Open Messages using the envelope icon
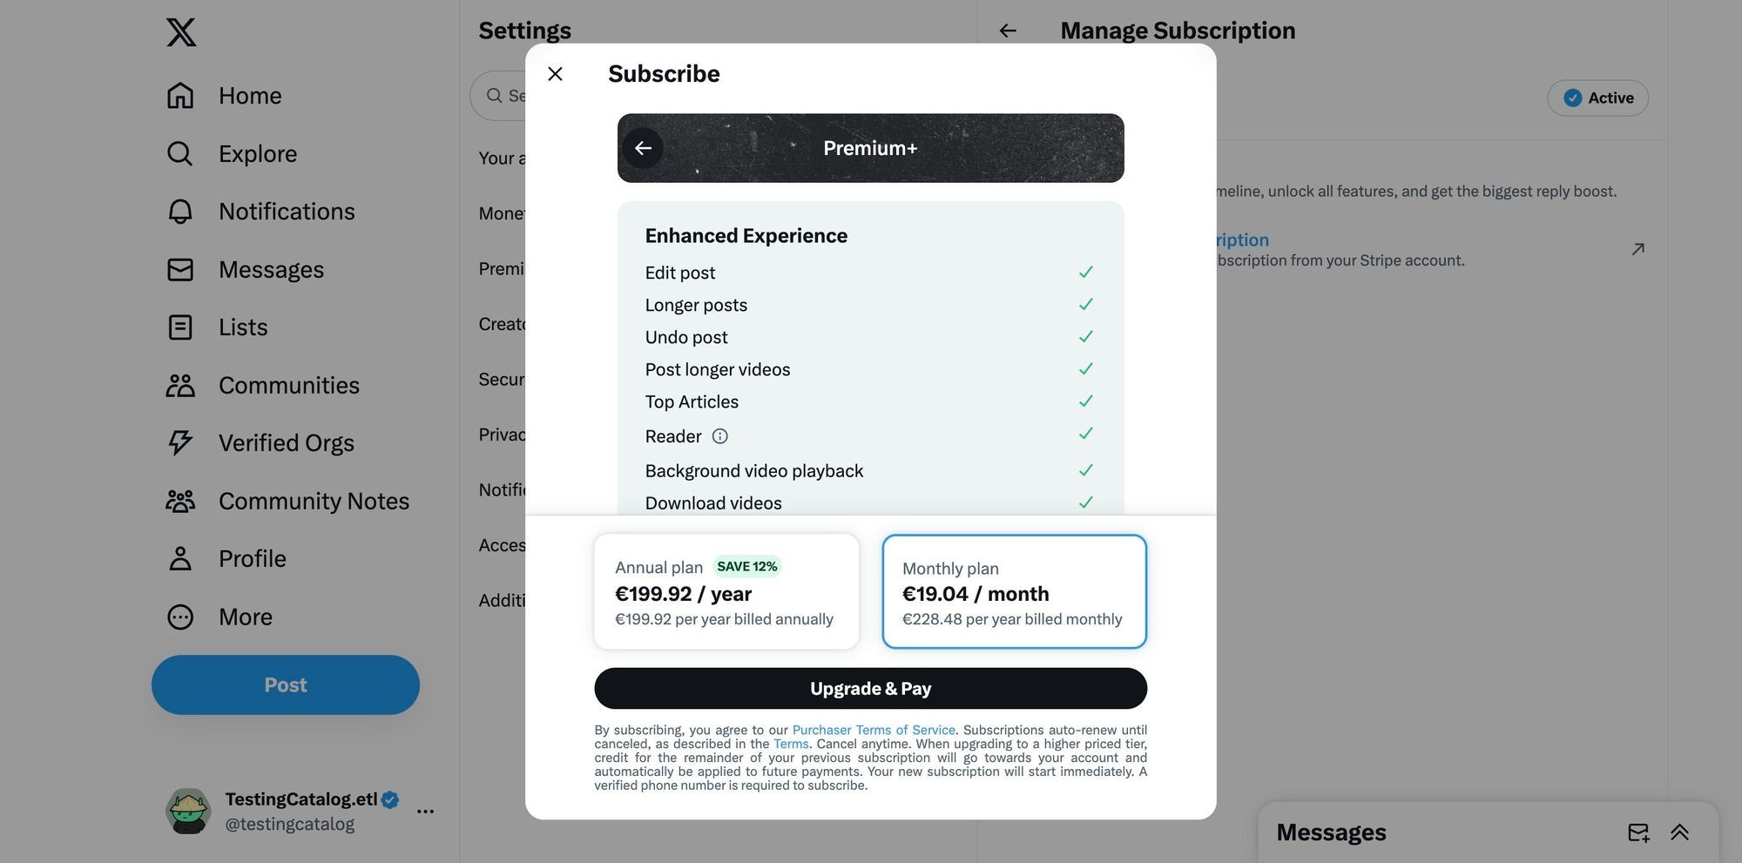The image size is (1742, 863). pos(179,269)
